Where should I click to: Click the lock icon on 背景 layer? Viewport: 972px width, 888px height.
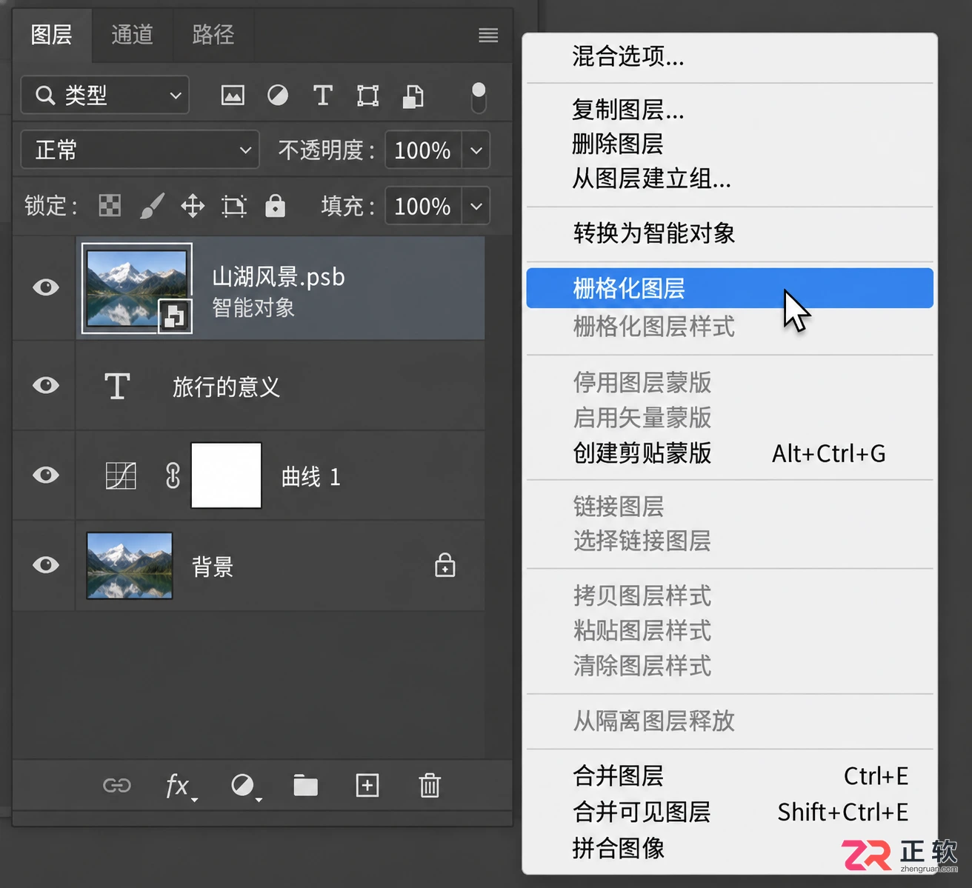coord(445,565)
